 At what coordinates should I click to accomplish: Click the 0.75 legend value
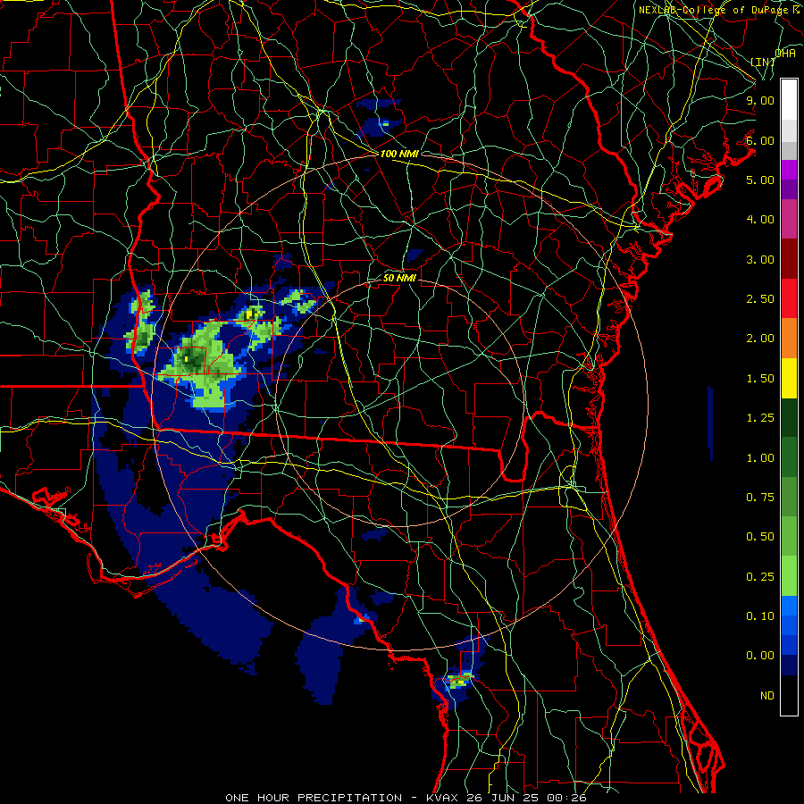pos(760,498)
